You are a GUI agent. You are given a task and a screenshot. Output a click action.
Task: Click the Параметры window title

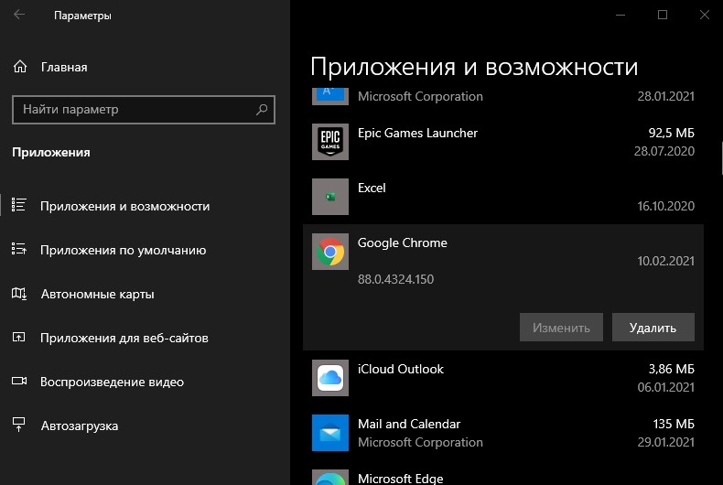click(82, 16)
